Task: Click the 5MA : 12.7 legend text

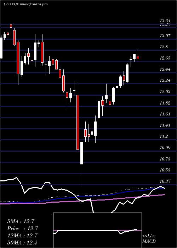Action: (21, 221)
